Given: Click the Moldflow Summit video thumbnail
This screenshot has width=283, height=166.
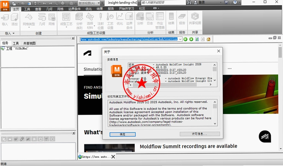Looking at the screenshot, I should pos(109,148).
